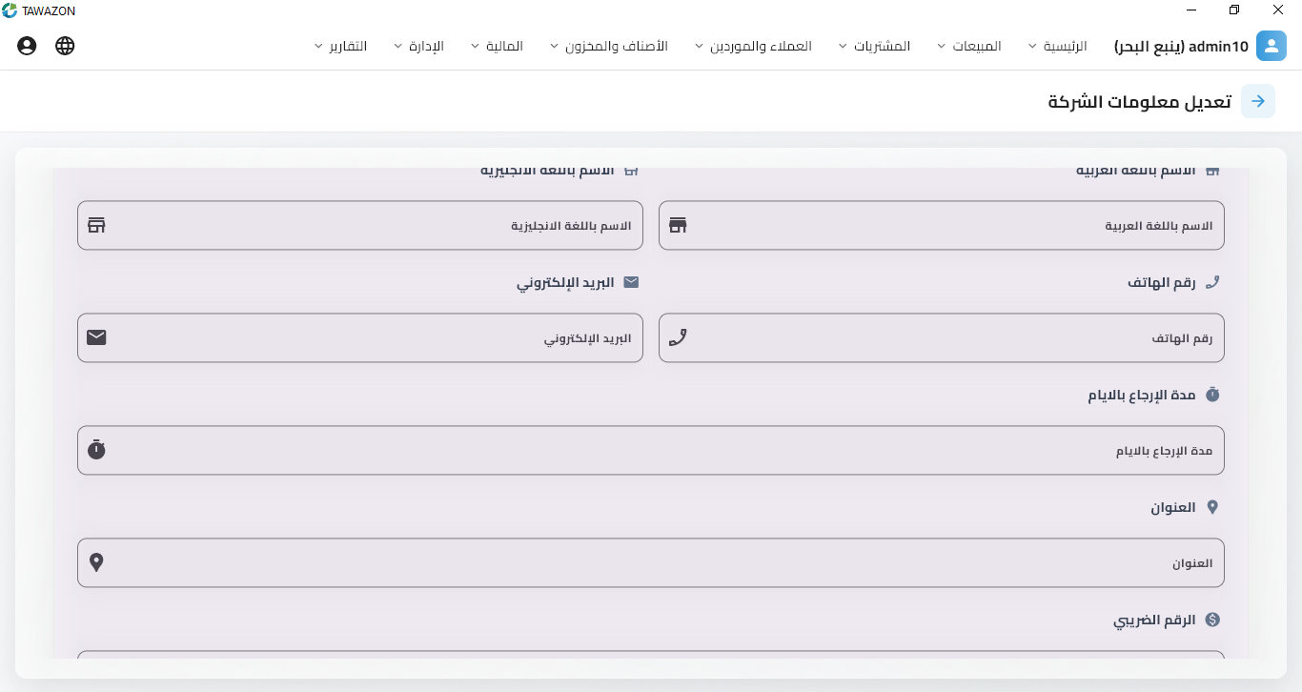Screen dimensions: 1302x692
Task: Click the admin10 profile avatar icon
Action: tap(1271, 46)
